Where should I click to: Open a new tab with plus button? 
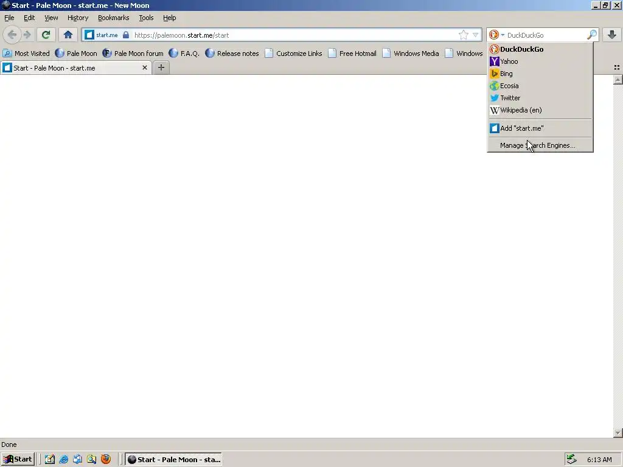click(x=161, y=68)
